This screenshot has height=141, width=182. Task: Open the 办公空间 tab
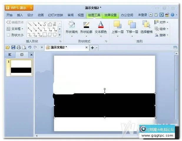pyautogui.click(x=127, y=15)
